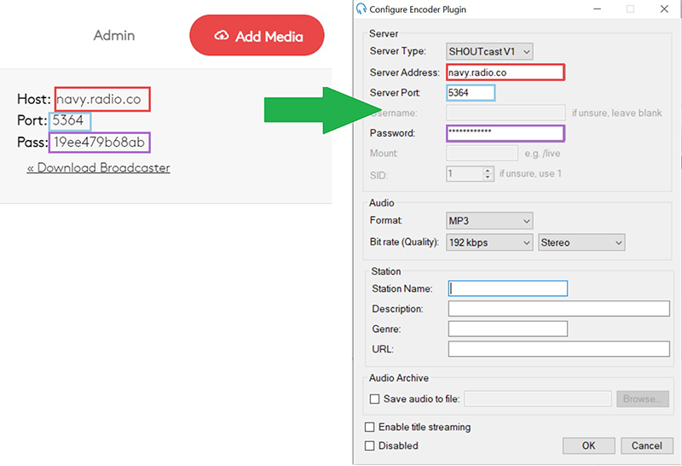Image resolution: width=682 pixels, height=466 pixels.
Task: Click the Download Broadcaster link
Action: click(x=98, y=167)
